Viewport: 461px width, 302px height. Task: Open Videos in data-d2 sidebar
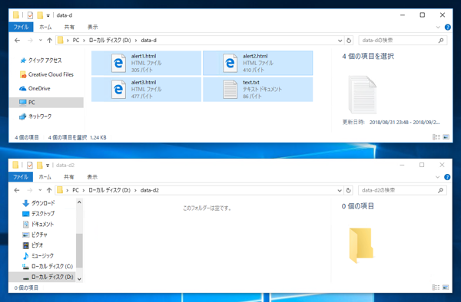coord(33,245)
